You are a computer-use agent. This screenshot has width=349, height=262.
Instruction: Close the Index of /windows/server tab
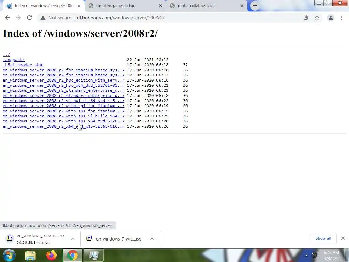click(x=79, y=6)
